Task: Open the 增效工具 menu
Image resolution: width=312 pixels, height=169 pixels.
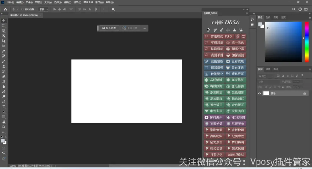Action: pos(88,2)
